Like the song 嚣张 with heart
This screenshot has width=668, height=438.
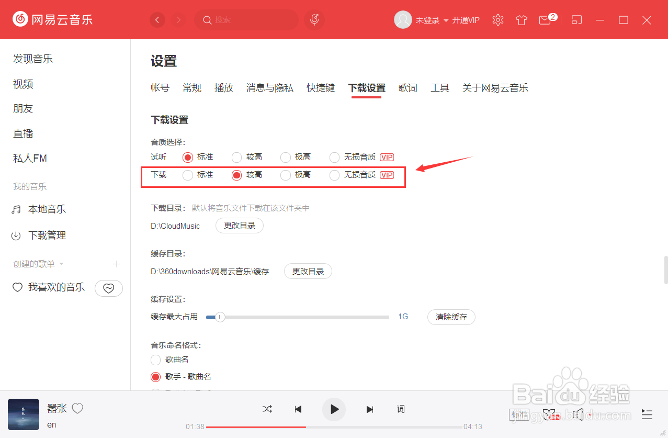click(x=77, y=409)
